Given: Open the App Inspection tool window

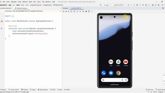Looking at the screenshot, I should tap(43, 90).
